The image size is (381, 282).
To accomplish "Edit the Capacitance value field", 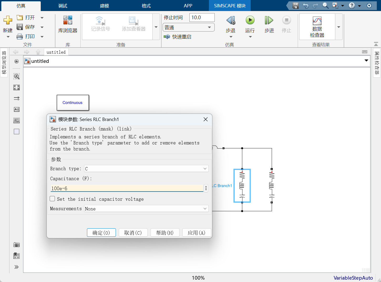I will [127, 188].
